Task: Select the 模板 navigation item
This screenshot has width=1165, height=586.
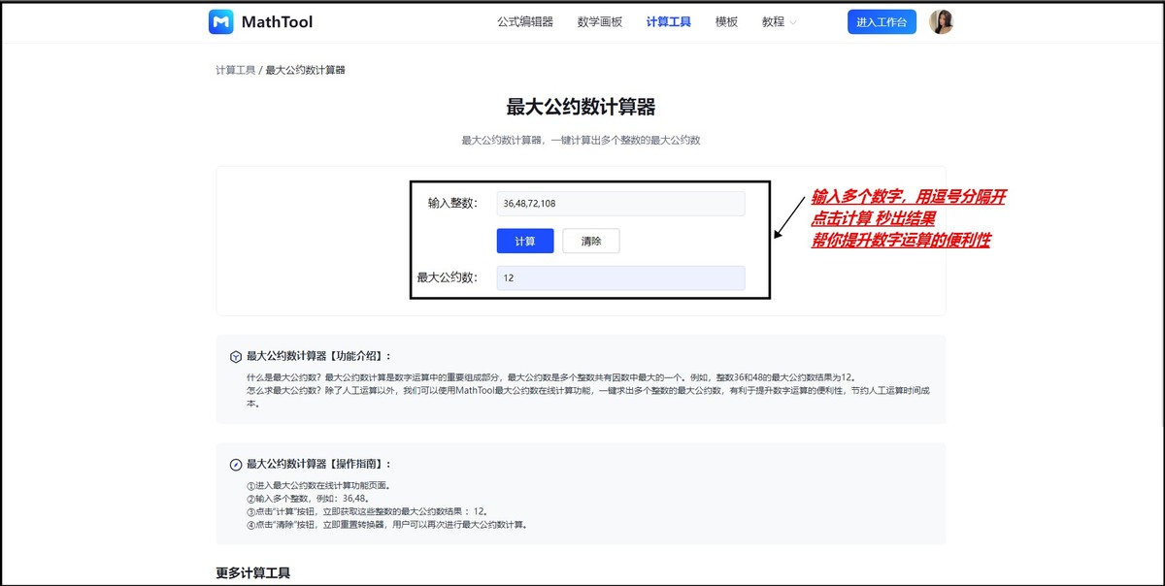Action: click(x=726, y=20)
